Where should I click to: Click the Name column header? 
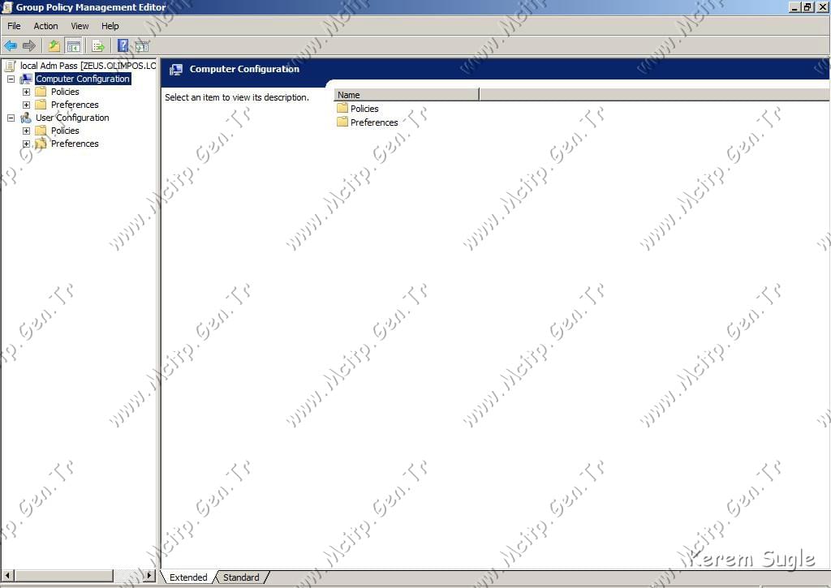click(407, 95)
